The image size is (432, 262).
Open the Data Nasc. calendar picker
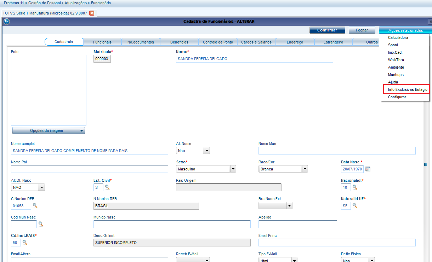368,169
